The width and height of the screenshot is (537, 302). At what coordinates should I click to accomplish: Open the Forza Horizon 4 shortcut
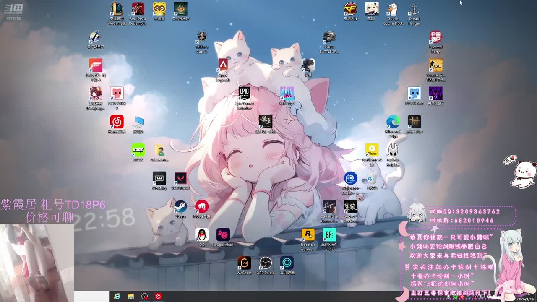pyautogui.click(x=96, y=70)
